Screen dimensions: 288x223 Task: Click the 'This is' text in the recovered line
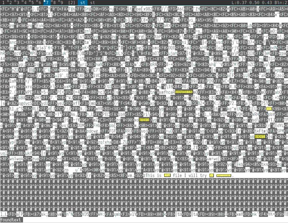point(153,175)
